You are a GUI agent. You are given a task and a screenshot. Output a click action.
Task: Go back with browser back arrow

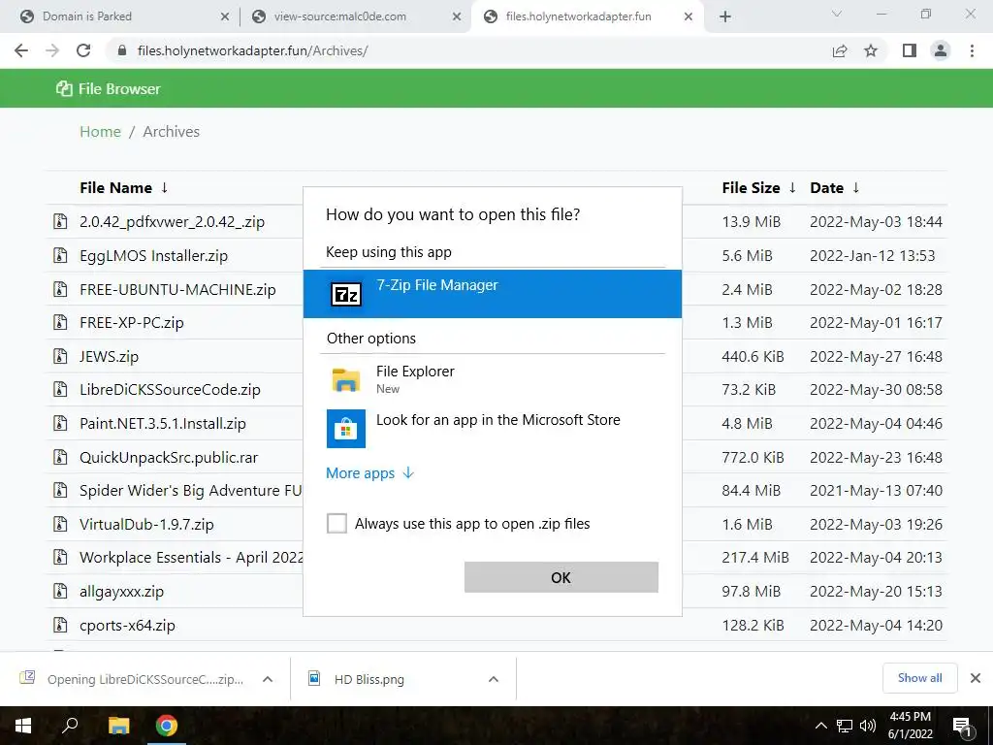[x=21, y=50]
